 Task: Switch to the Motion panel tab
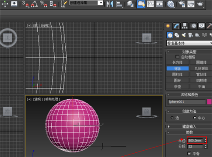tap(193, 26)
